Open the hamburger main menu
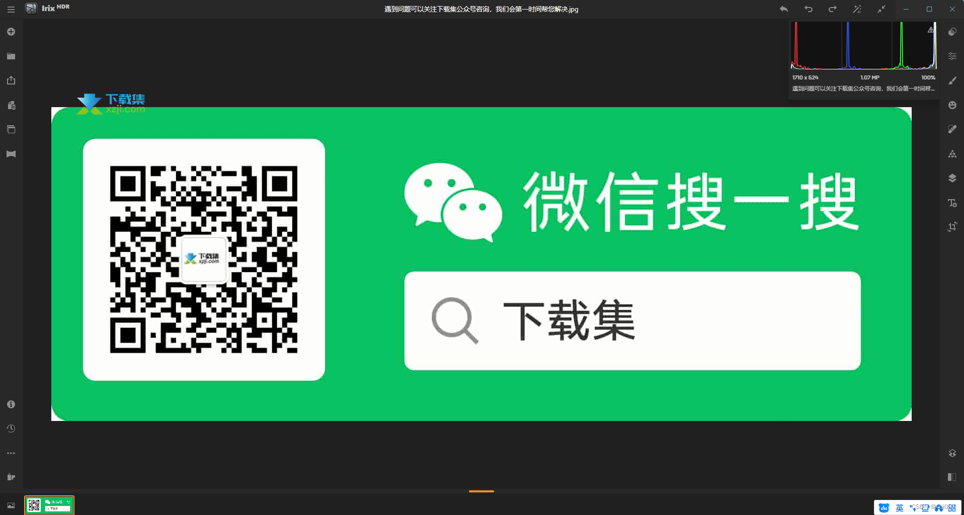 11,10
